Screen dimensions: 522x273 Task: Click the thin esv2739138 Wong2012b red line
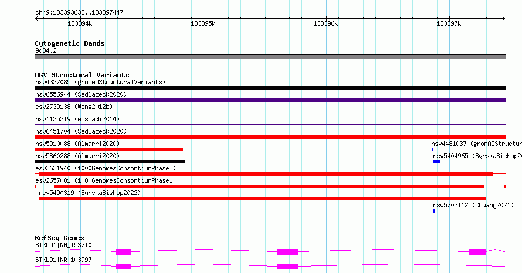[x=270, y=112]
